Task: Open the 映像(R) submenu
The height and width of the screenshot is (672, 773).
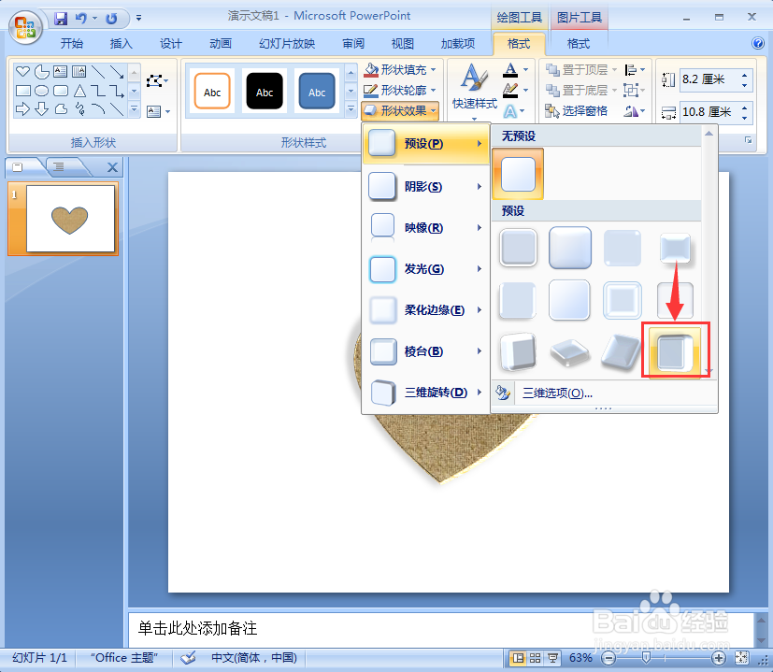Action: pos(426,228)
